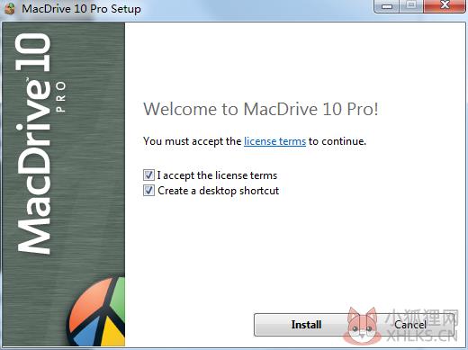Screen dimensions: 468x350
Task: Click the Welcome to MacDrive 10 Pro! heading
Action: 261,109
